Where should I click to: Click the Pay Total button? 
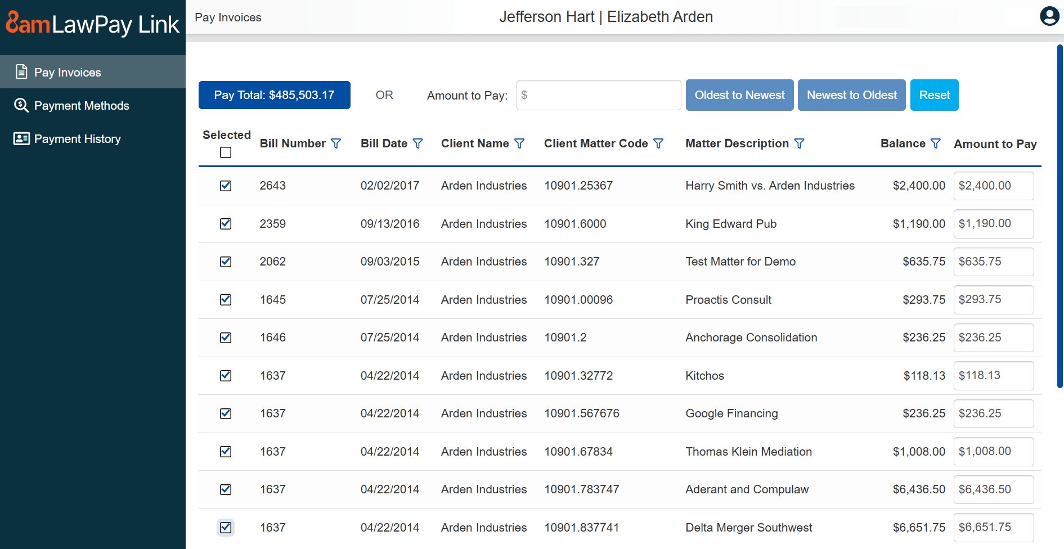pyautogui.click(x=274, y=95)
